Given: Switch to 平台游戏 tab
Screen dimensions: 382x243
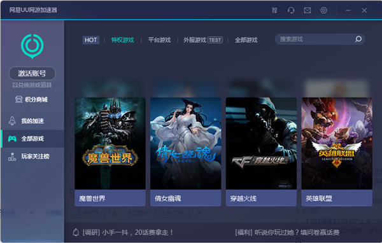Looking at the screenshot, I should click(159, 40).
